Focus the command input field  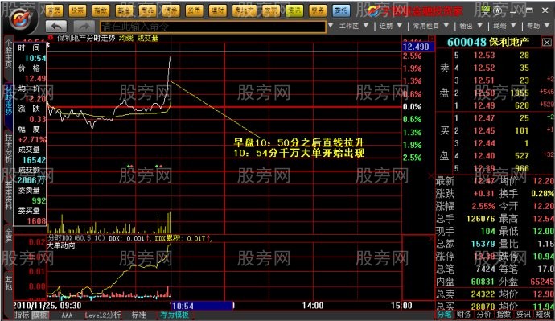212,27
